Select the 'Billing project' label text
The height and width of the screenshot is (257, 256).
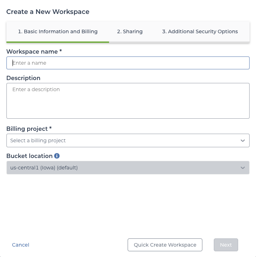point(27,129)
